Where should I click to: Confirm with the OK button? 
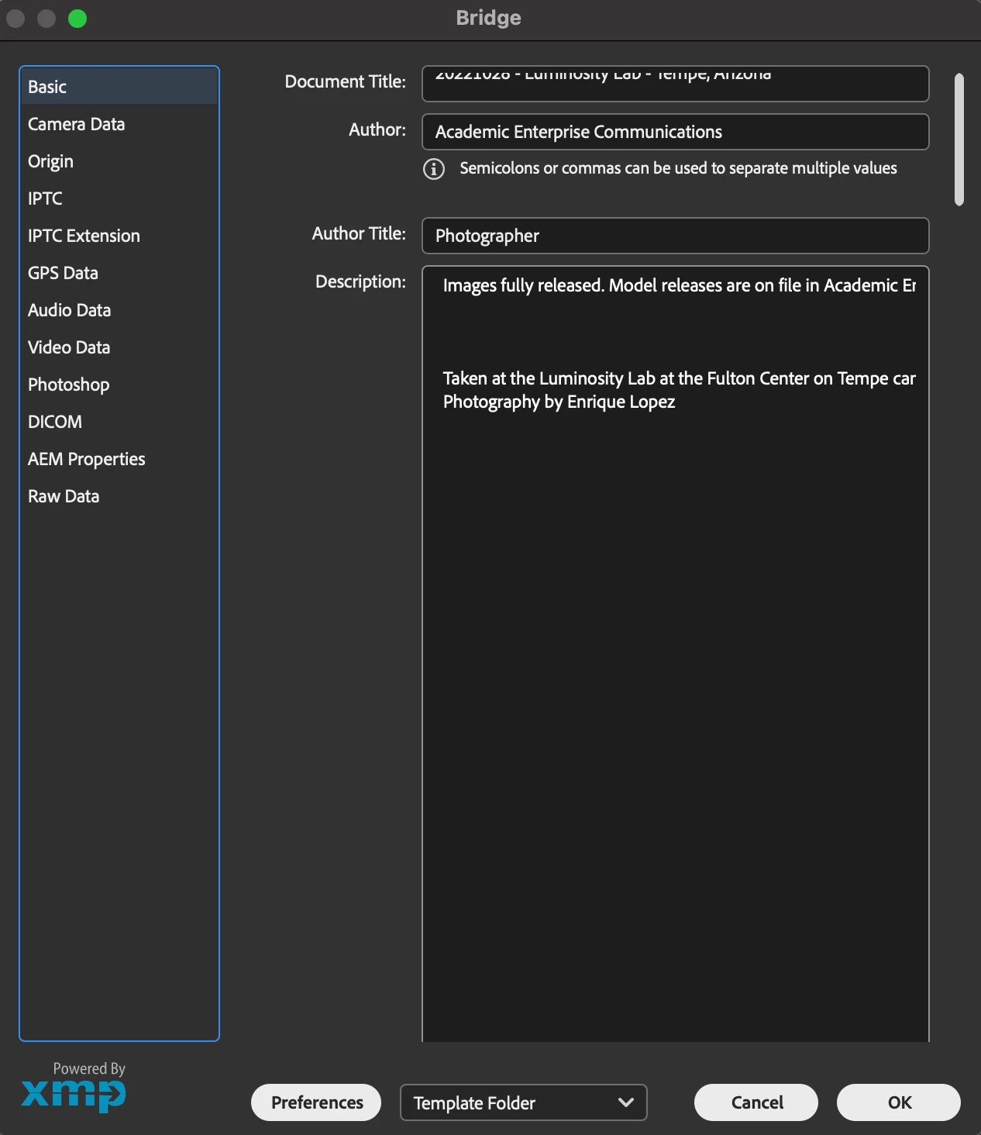[x=899, y=1102]
